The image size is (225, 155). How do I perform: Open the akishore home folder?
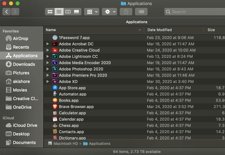pyautogui.click(x=22, y=81)
